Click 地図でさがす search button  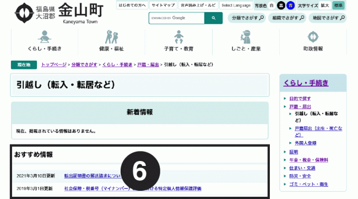pyautogui.click(x=328, y=18)
